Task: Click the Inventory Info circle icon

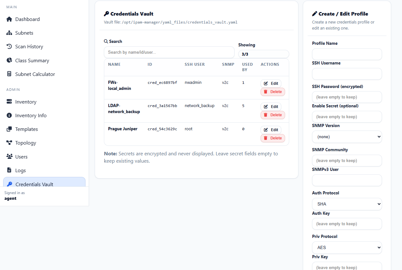Action: point(9,115)
